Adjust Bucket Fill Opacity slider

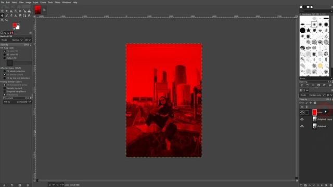pos(16,45)
